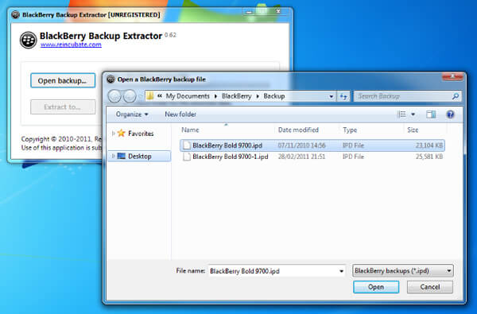The width and height of the screenshot is (477, 314).
Task: Sort by the Size column header
Action: [413, 130]
